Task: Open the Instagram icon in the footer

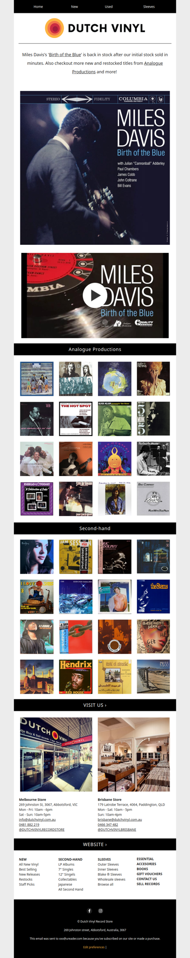Action: tap(100, 911)
